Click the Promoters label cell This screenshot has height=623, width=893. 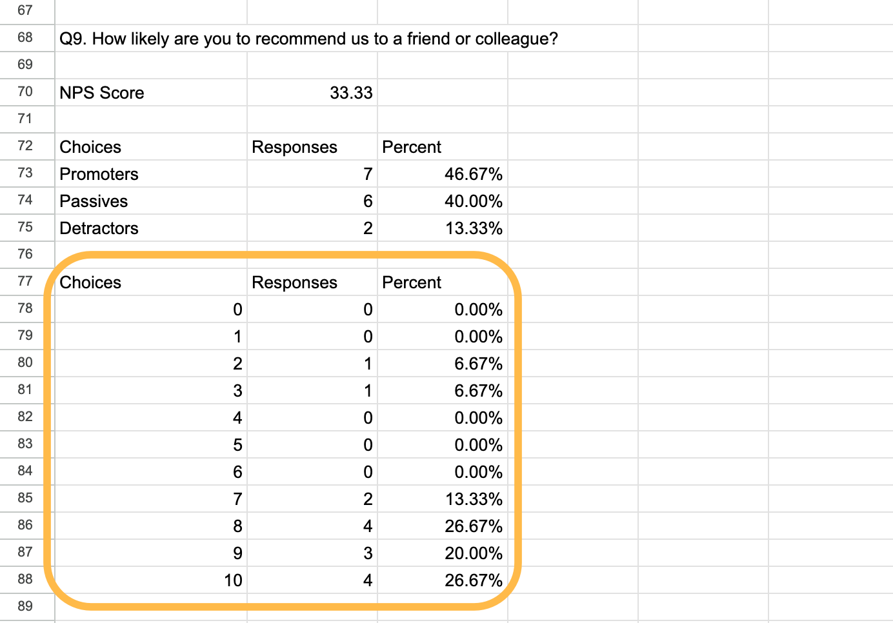[x=99, y=174]
